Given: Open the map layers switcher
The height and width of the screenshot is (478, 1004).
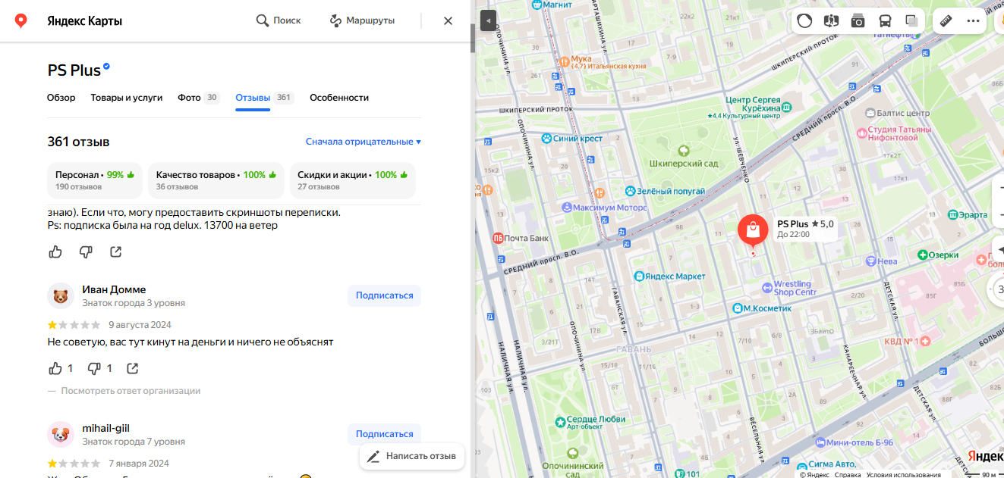Looking at the screenshot, I should coord(911,21).
